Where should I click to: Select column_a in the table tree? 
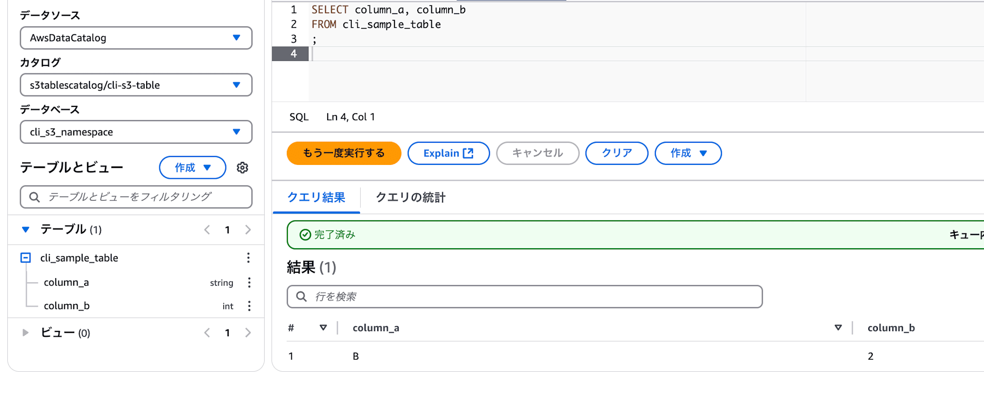[66, 282]
